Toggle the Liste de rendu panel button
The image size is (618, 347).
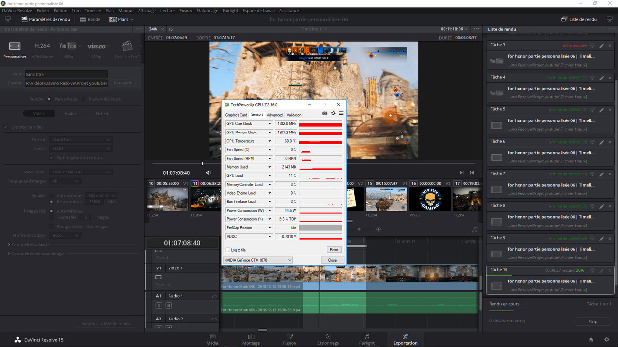[x=579, y=19]
